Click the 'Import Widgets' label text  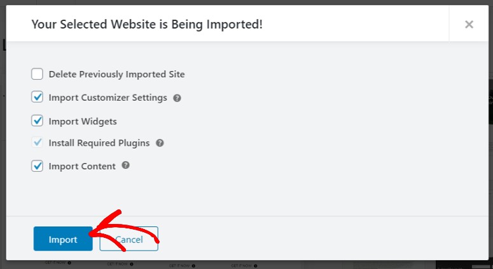[83, 121]
